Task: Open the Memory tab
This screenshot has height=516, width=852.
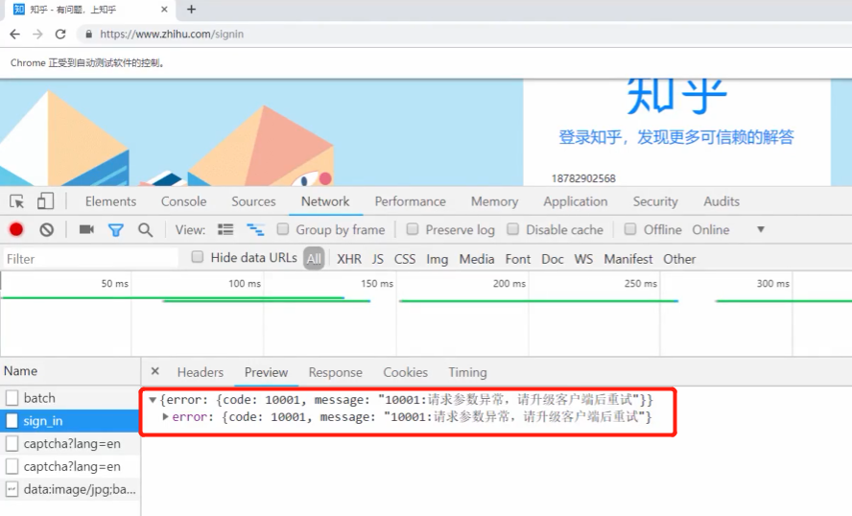Action: click(494, 201)
